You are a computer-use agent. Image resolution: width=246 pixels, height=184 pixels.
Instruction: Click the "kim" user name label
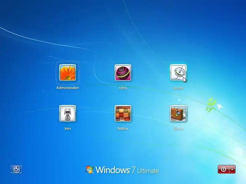(68, 128)
